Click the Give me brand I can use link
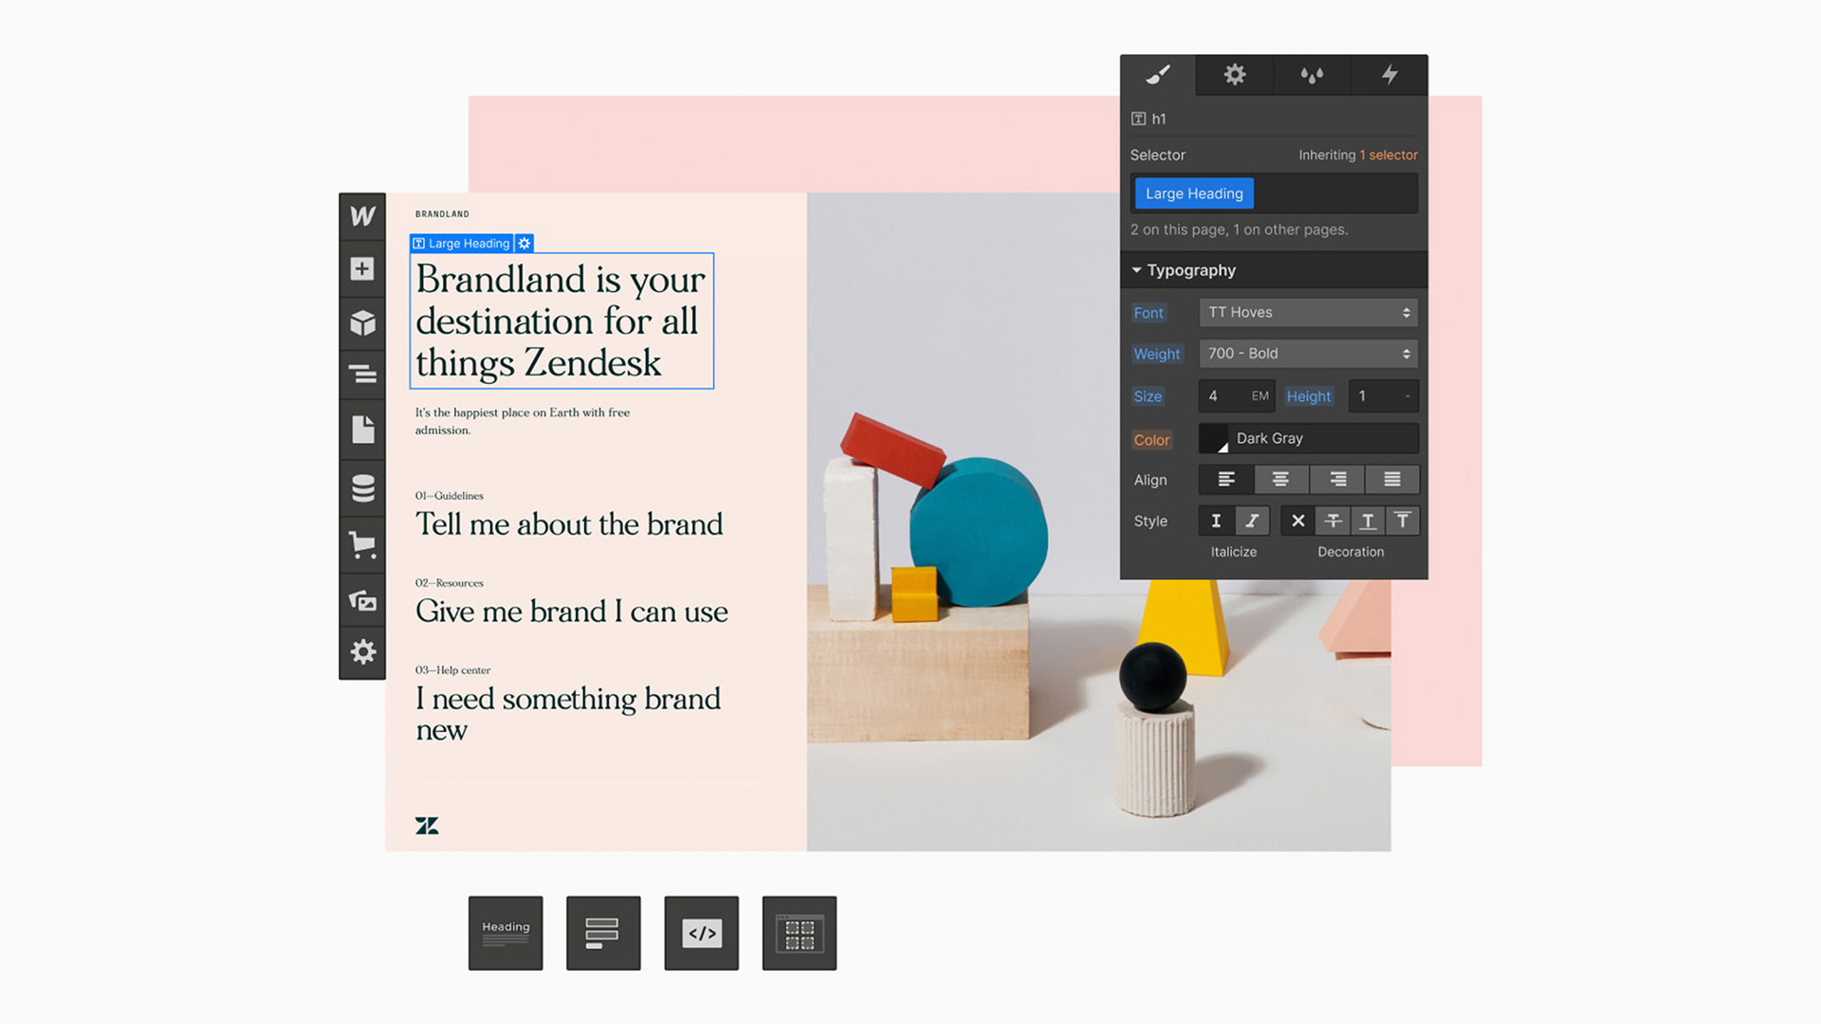 tap(572, 612)
